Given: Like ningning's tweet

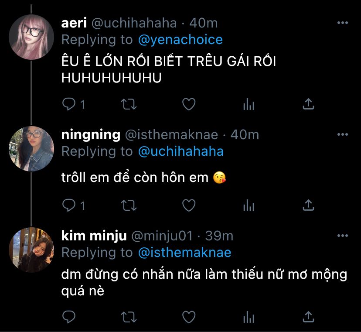Looking at the screenshot, I should 188,205.
